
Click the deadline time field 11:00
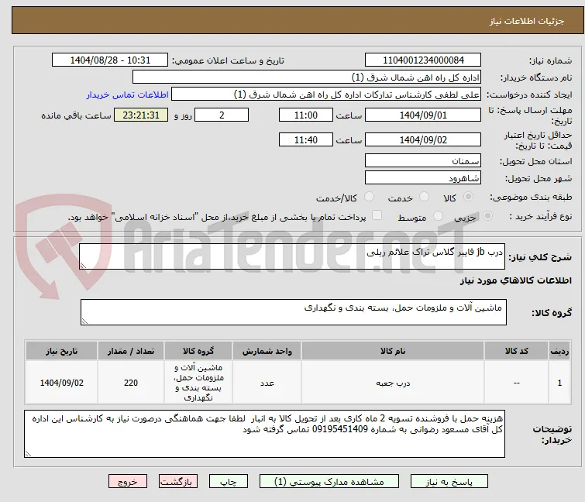(306, 115)
